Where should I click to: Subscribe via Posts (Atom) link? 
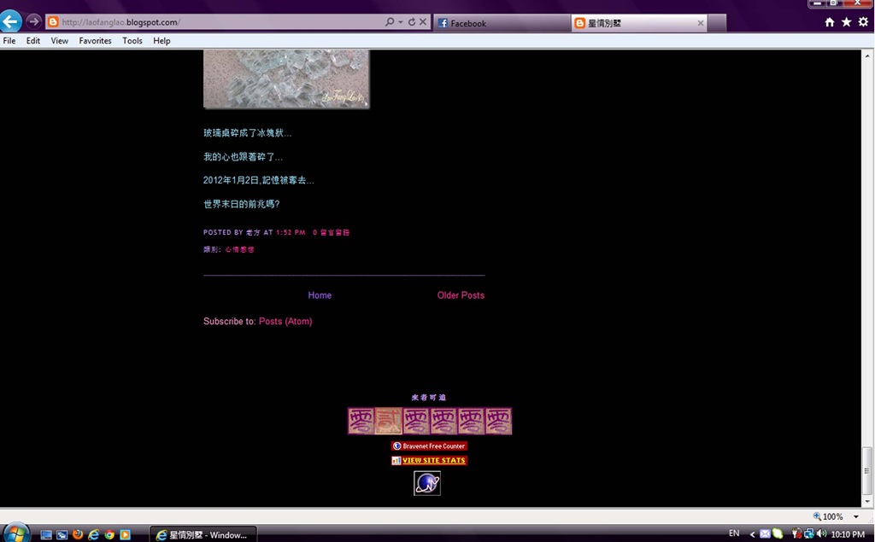click(285, 321)
